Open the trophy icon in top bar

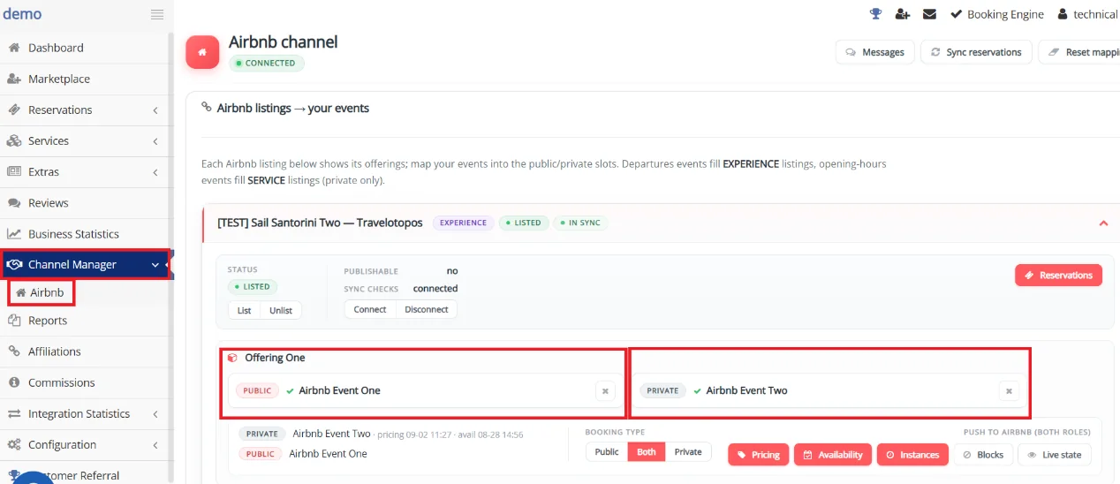pyautogui.click(x=875, y=14)
